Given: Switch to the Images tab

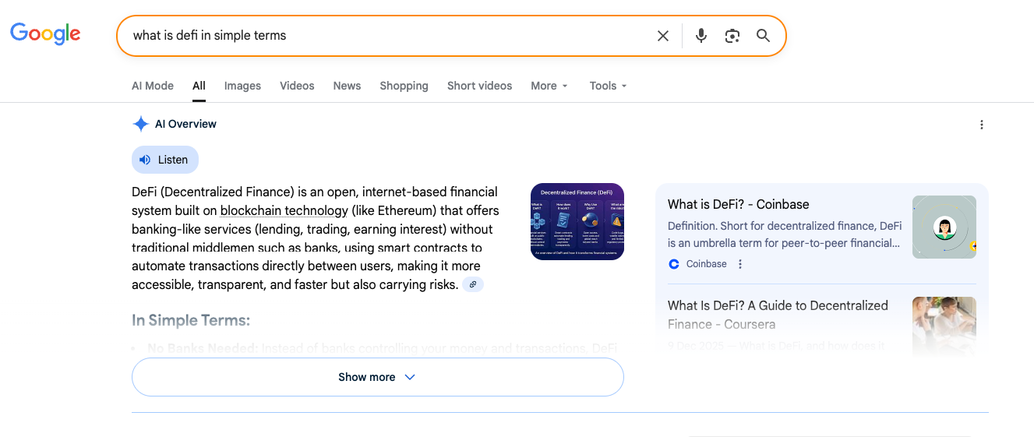Looking at the screenshot, I should coord(242,86).
